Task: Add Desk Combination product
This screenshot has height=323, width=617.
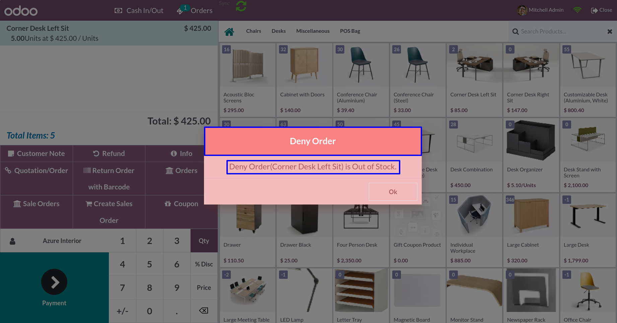Action: 474,155
